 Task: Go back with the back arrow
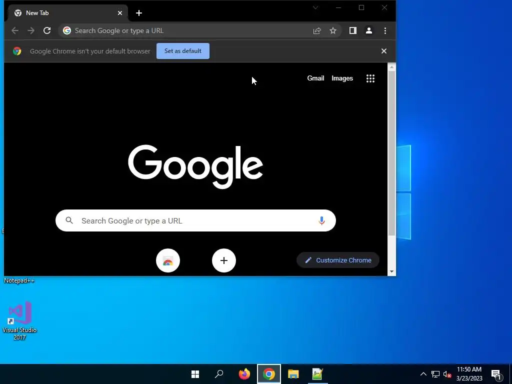tap(15, 30)
